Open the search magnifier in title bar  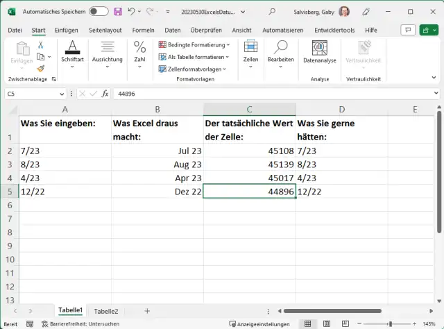[x=273, y=12]
